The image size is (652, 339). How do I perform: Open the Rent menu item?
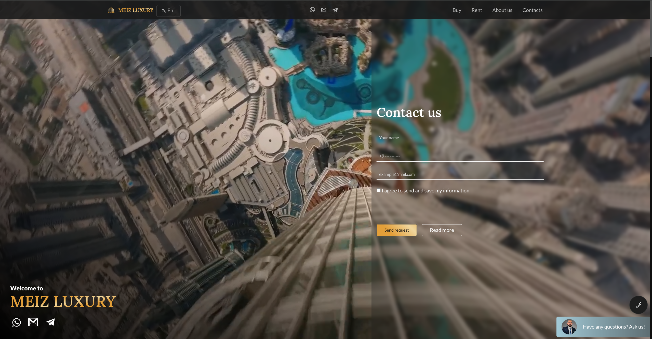click(477, 10)
